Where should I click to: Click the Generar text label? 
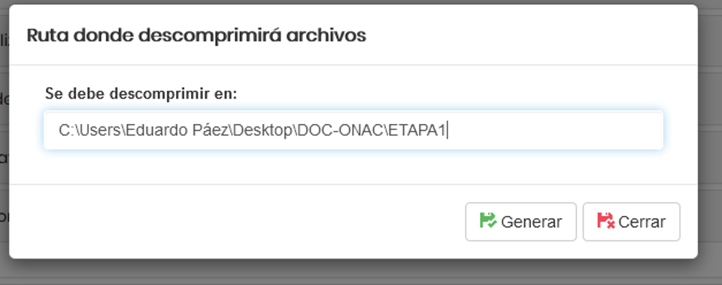coord(532,222)
